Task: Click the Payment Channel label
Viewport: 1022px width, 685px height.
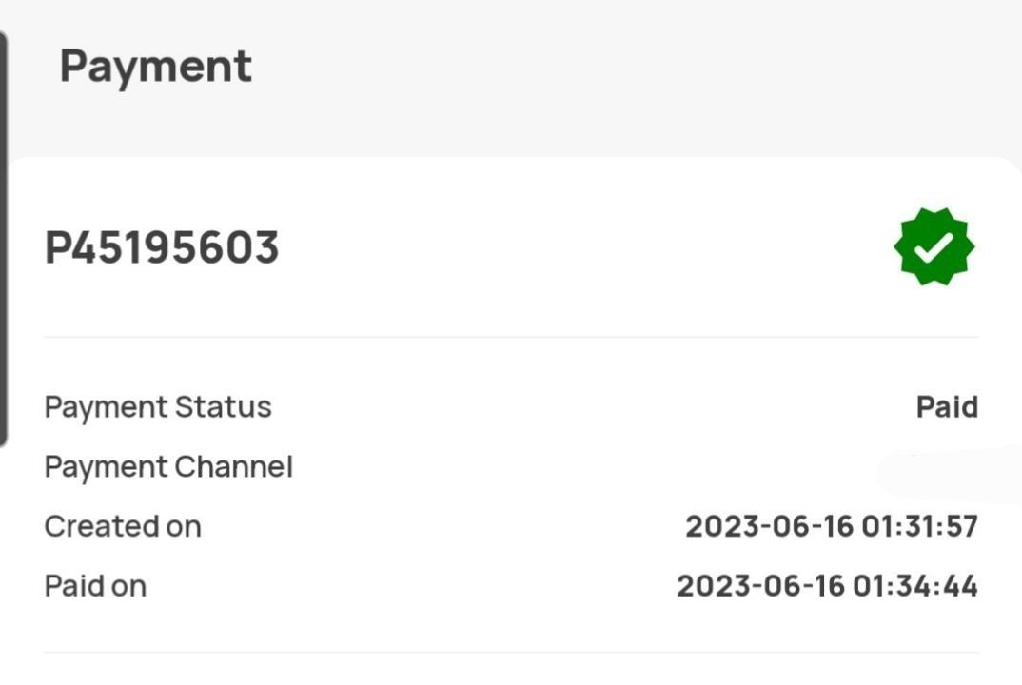Action: coord(168,467)
